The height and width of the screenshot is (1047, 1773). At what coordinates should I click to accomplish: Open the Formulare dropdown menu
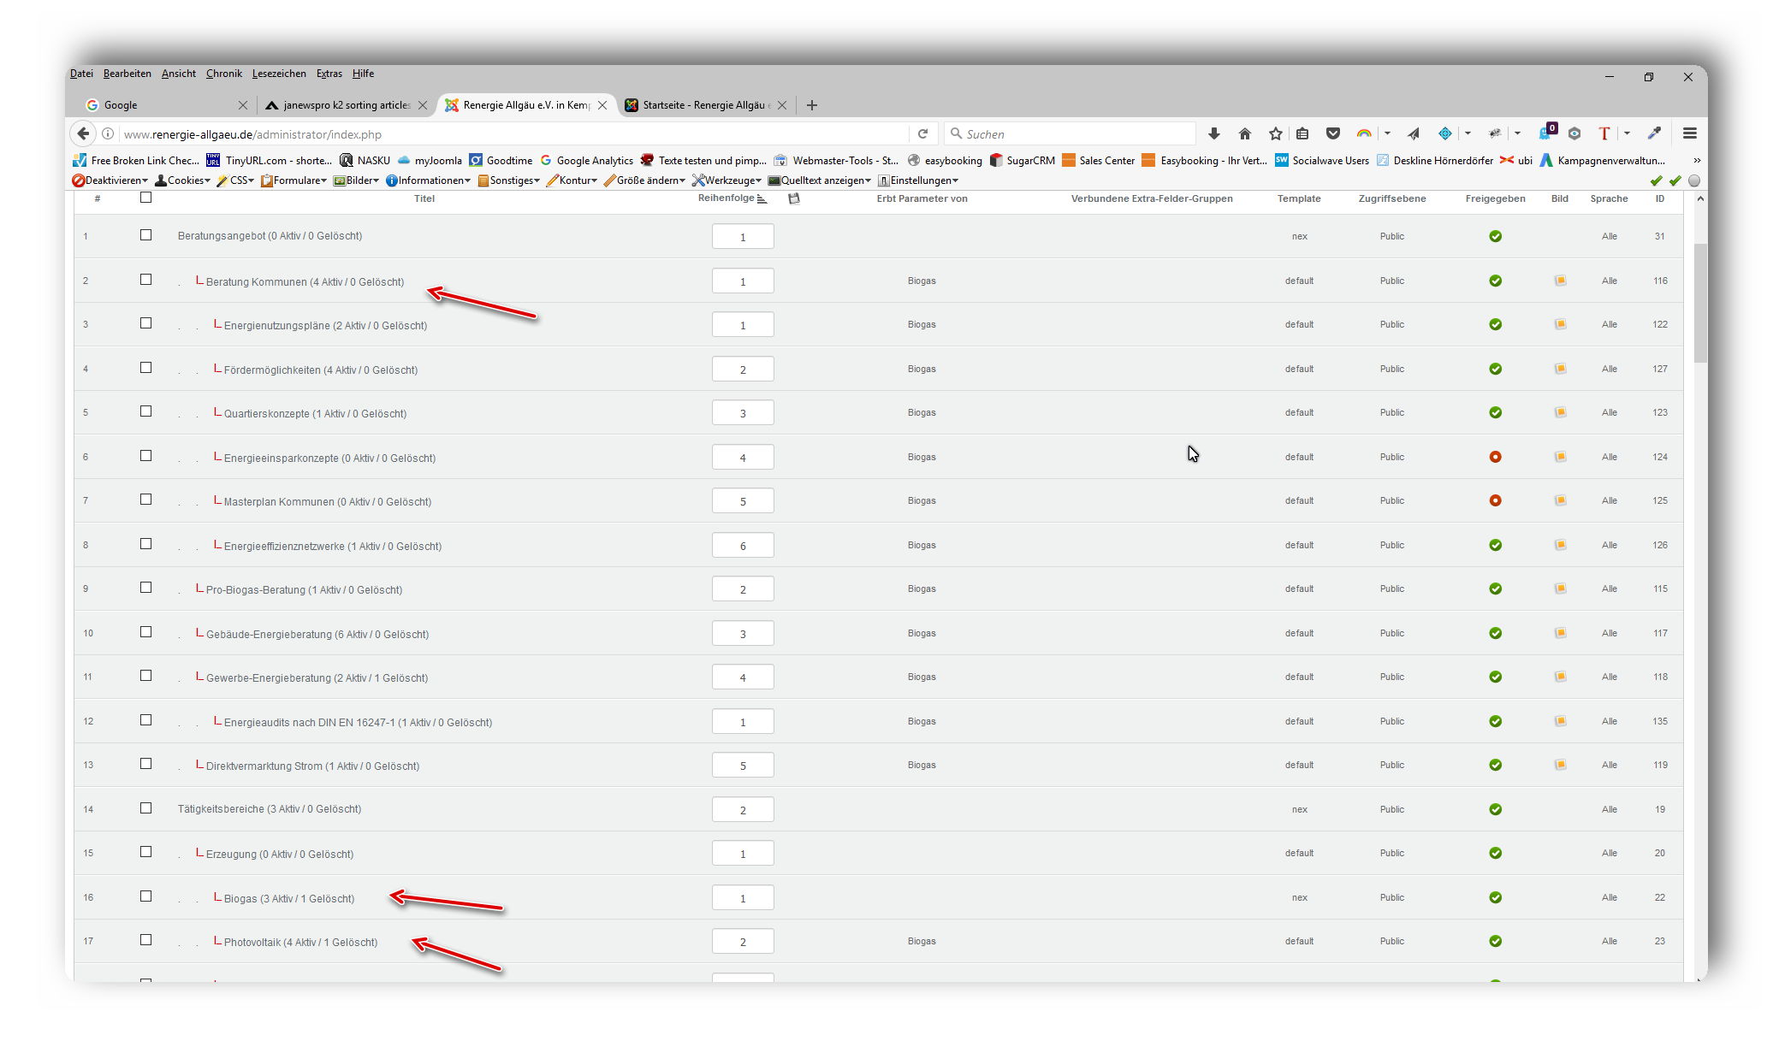coord(294,180)
